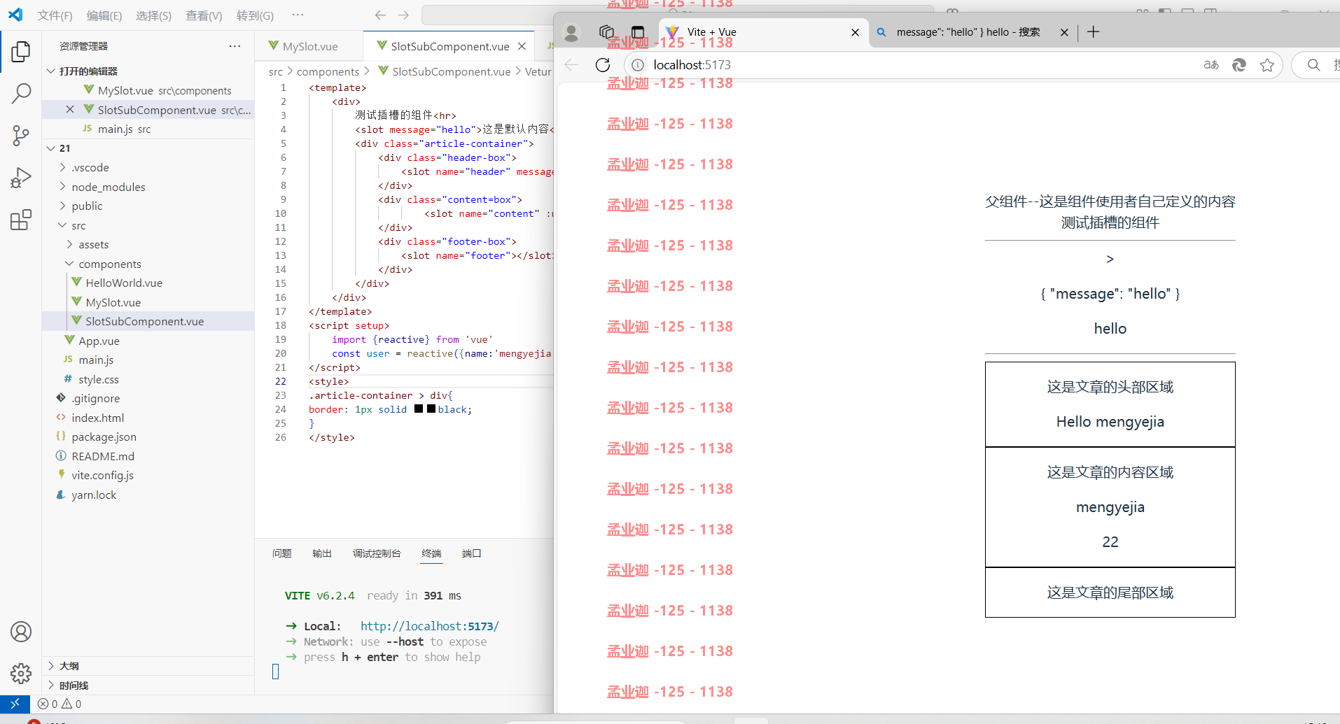Open the Extensions view

[21, 220]
